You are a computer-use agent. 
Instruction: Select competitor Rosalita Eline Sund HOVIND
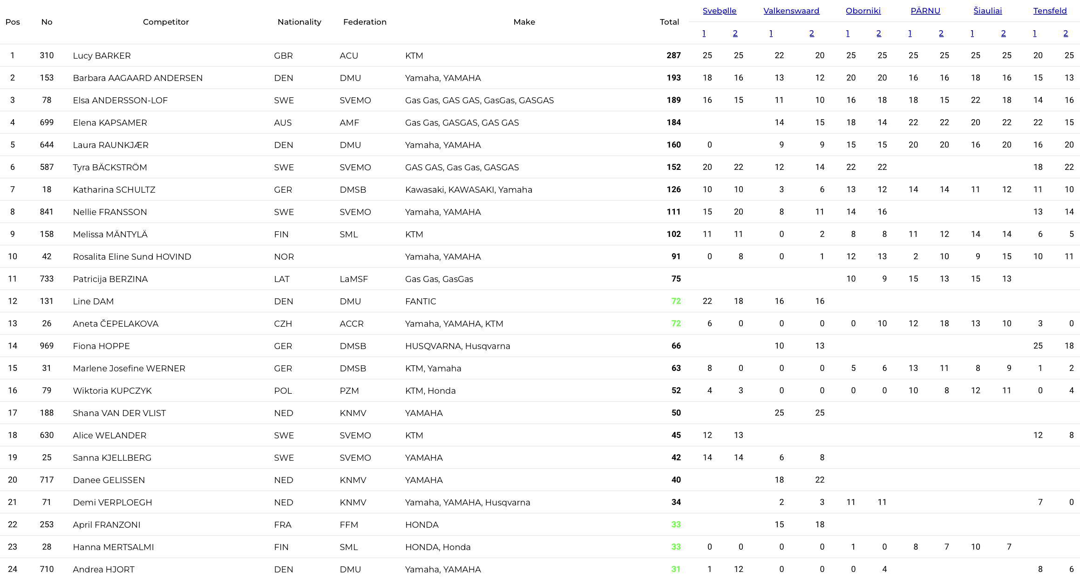click(132, 256)
